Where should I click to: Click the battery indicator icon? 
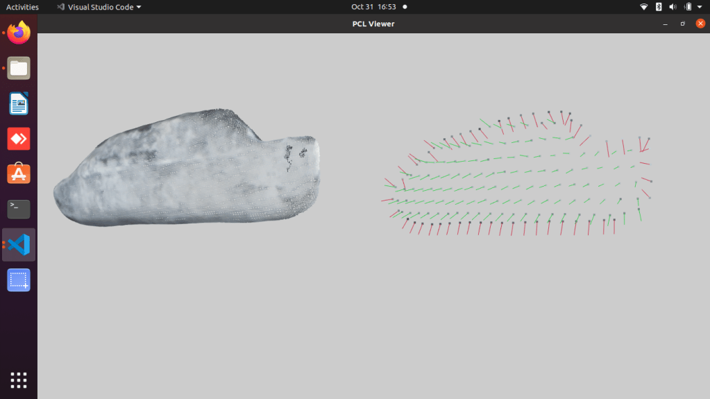[x=688, y=7]
